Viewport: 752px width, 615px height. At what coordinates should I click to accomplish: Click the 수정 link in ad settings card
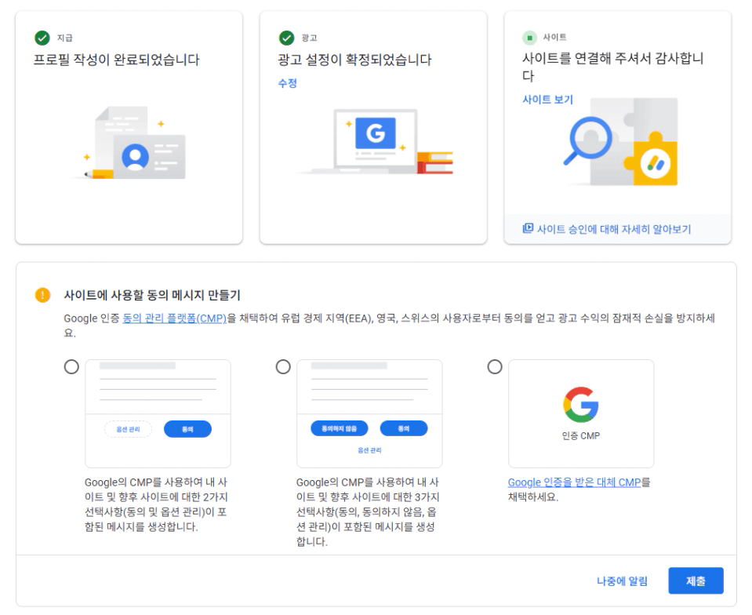click(x=288, y=83)
